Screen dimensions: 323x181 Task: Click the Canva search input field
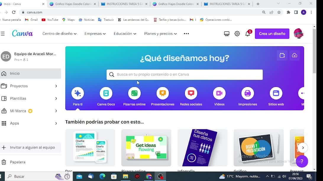[185, 75]
